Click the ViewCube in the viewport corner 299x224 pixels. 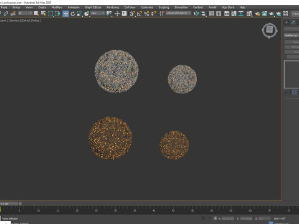pyautogui.click(x=269, y=30)
